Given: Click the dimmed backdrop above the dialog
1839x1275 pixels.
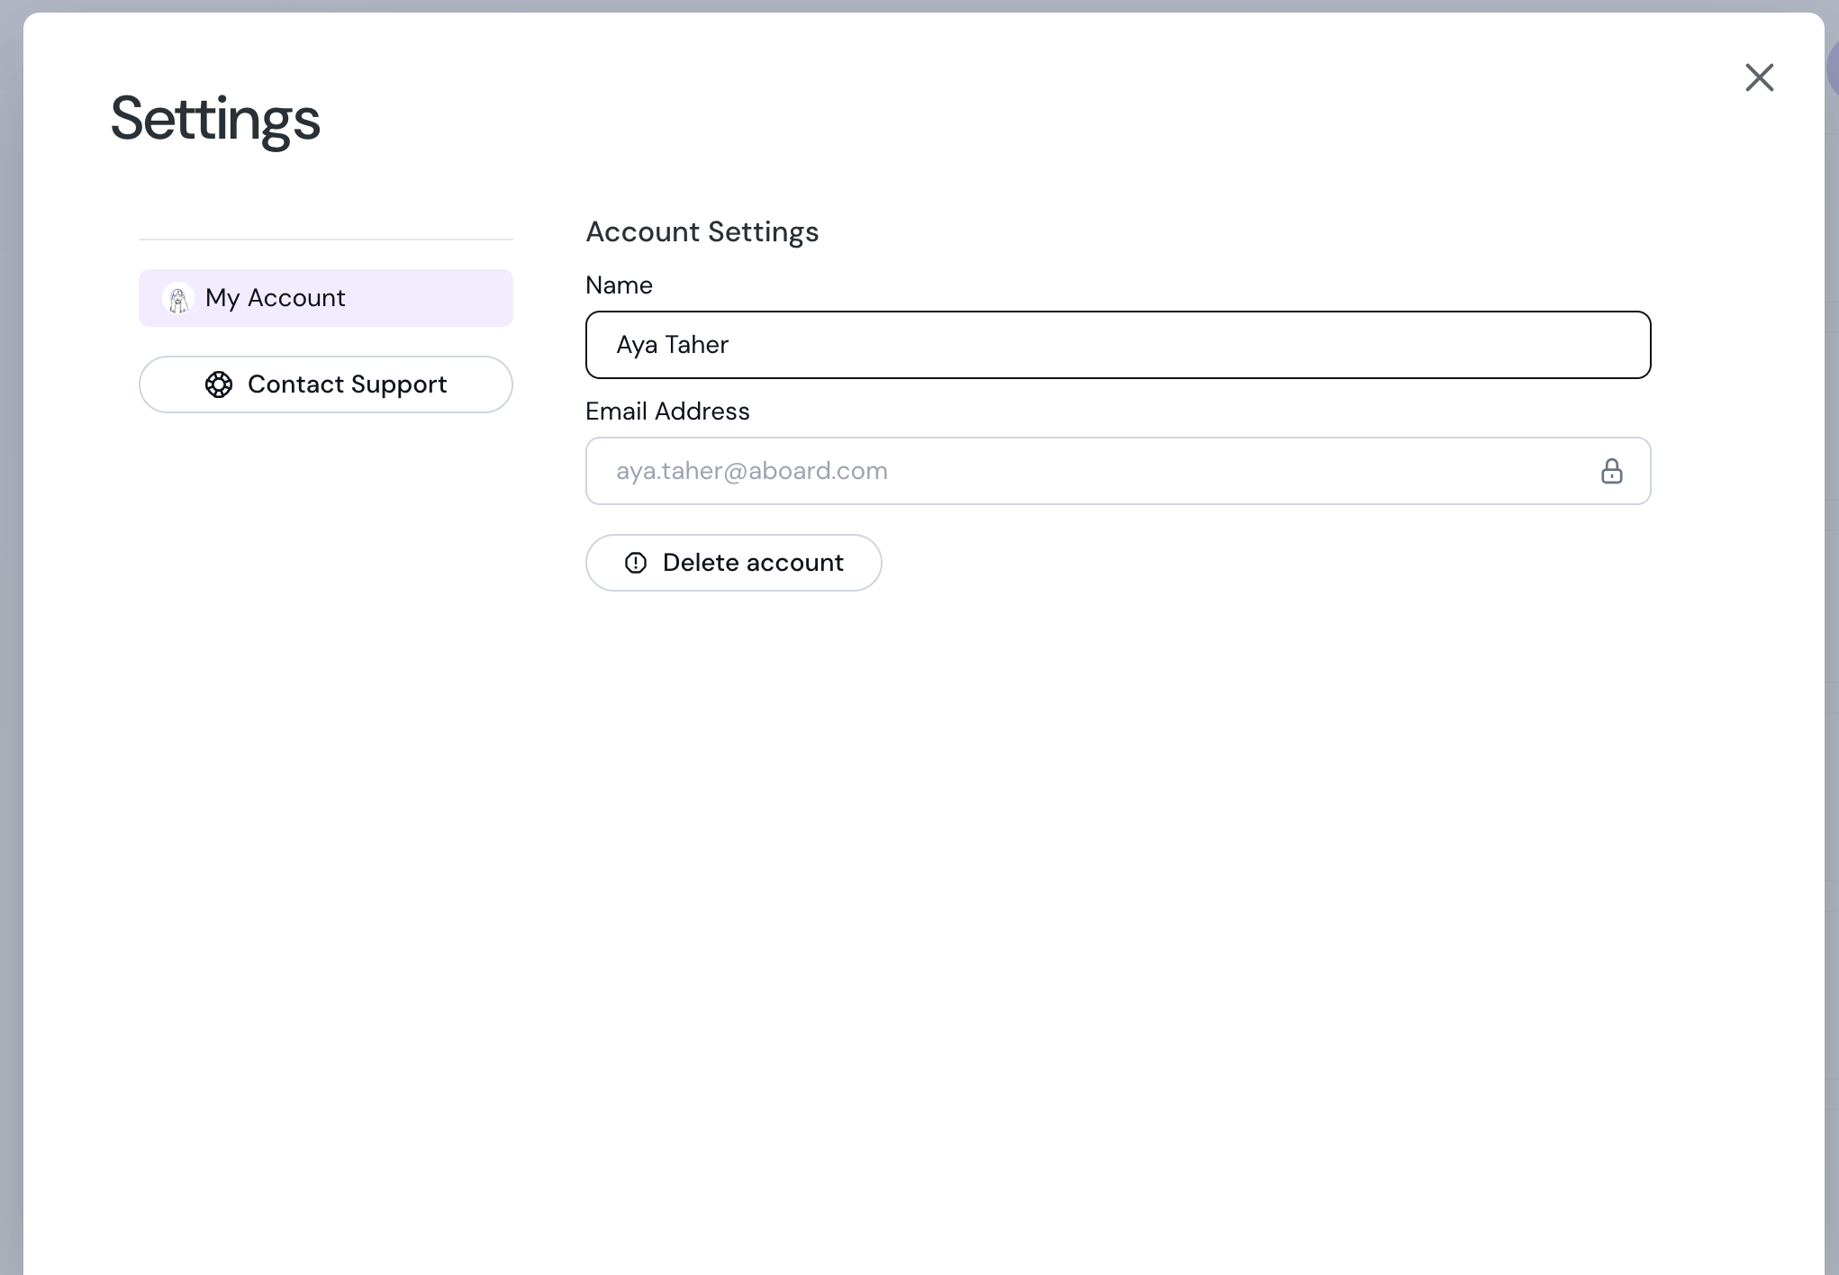Looking at the screenshot, I should point(901,5).
